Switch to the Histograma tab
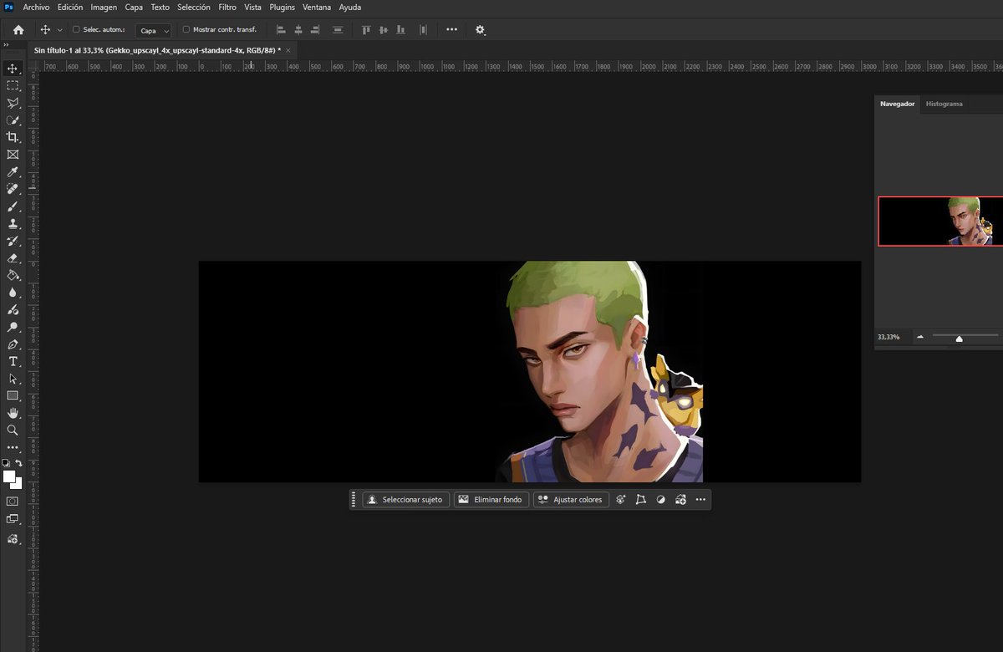1003x652 pixels. click(x=944, y=104)
